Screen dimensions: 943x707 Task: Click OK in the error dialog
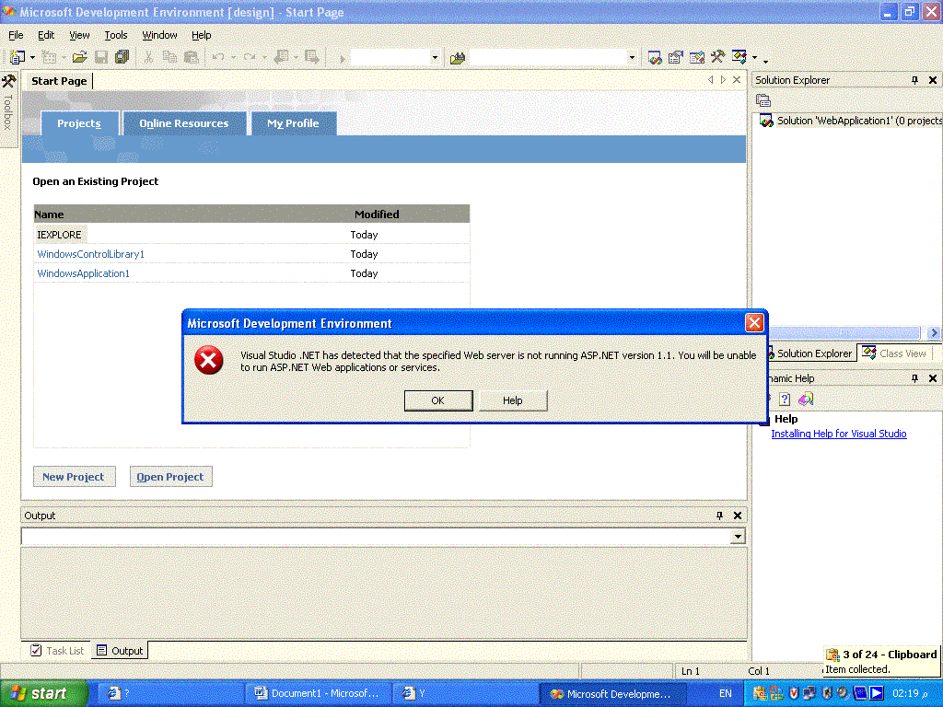click(x=437, y=400)
